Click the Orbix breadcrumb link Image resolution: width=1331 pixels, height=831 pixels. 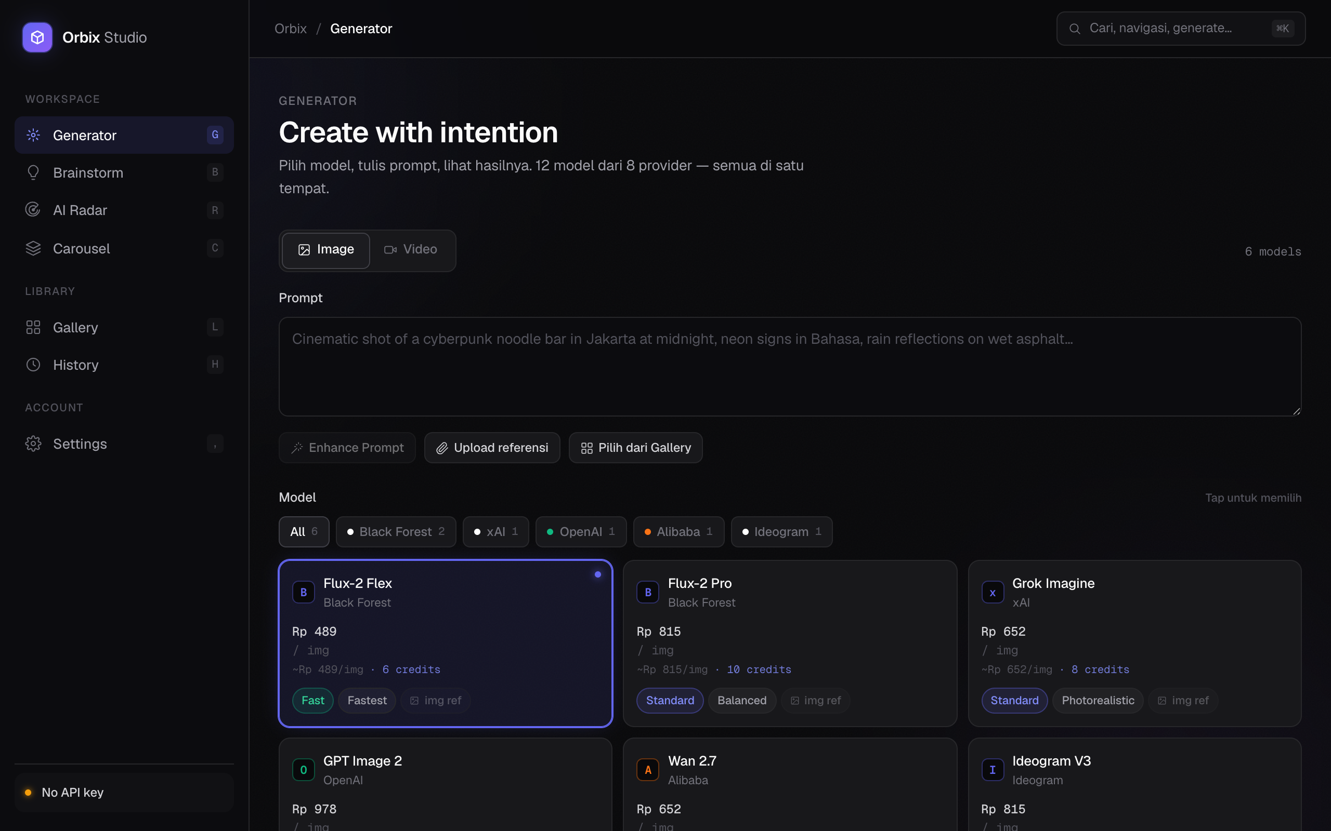pyautogui.click(x=291, y=29)
